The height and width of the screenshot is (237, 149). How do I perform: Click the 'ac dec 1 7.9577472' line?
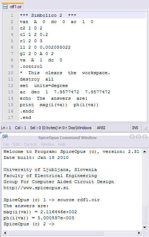(65, 92)
